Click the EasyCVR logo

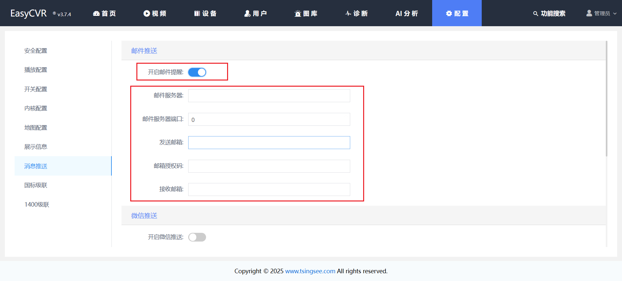[29, 14]
